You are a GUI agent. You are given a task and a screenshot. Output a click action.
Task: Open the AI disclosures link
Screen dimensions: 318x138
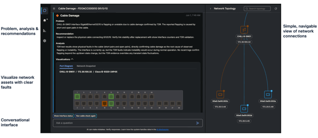click(x=163, y=130)
